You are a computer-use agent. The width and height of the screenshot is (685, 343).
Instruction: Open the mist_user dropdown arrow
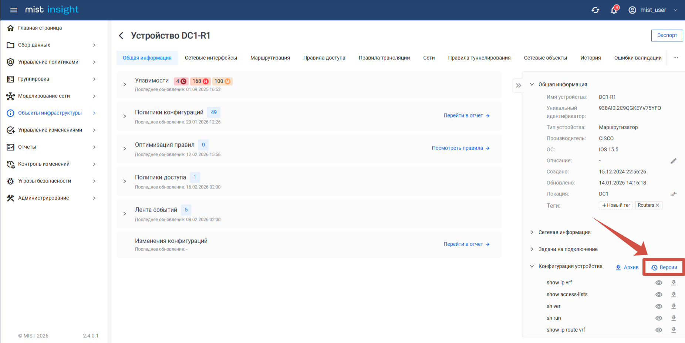click(x=675, y=10)
